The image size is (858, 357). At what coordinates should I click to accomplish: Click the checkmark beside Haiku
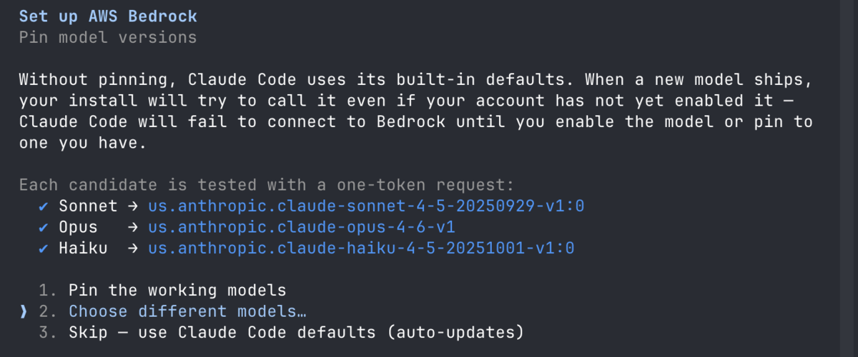(44, 248)
